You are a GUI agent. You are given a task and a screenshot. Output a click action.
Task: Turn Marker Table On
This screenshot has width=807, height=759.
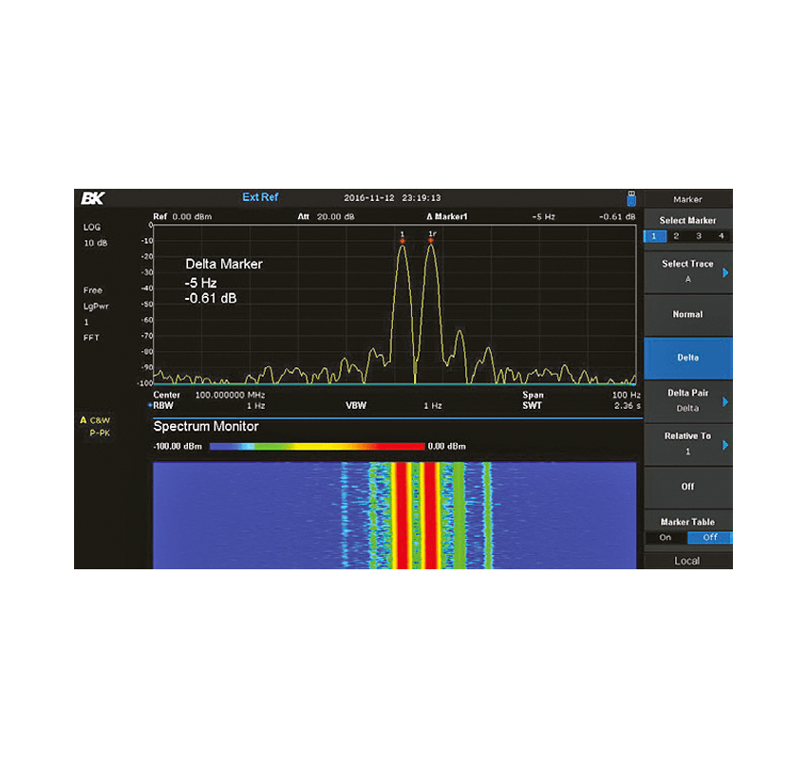click(x=666, y=537)
